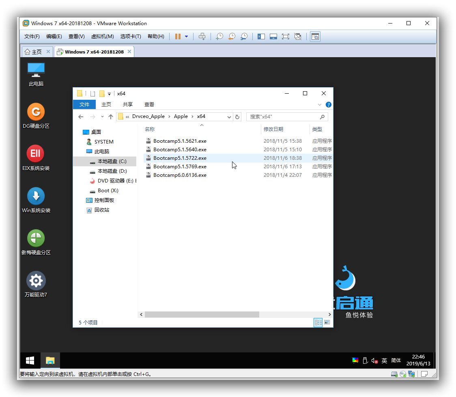Enter full screen mode via toolbar icon
This screenshot has height=397, width=456.
285,36
